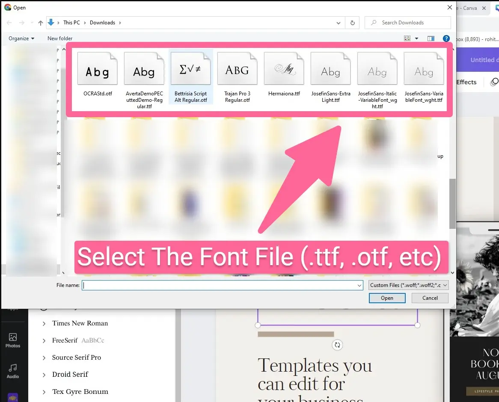Click This PC in breadcrumb path
The image size is (499, 402).
click(x=71, y=23)
